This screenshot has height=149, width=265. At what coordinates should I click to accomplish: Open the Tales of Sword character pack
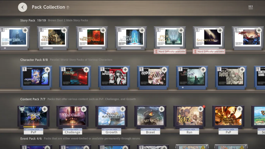click(231, 77)
